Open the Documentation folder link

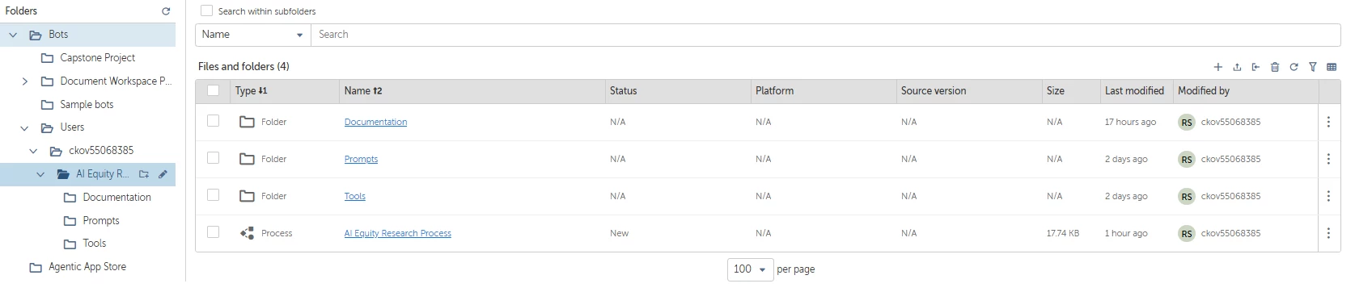click(375, 123)
